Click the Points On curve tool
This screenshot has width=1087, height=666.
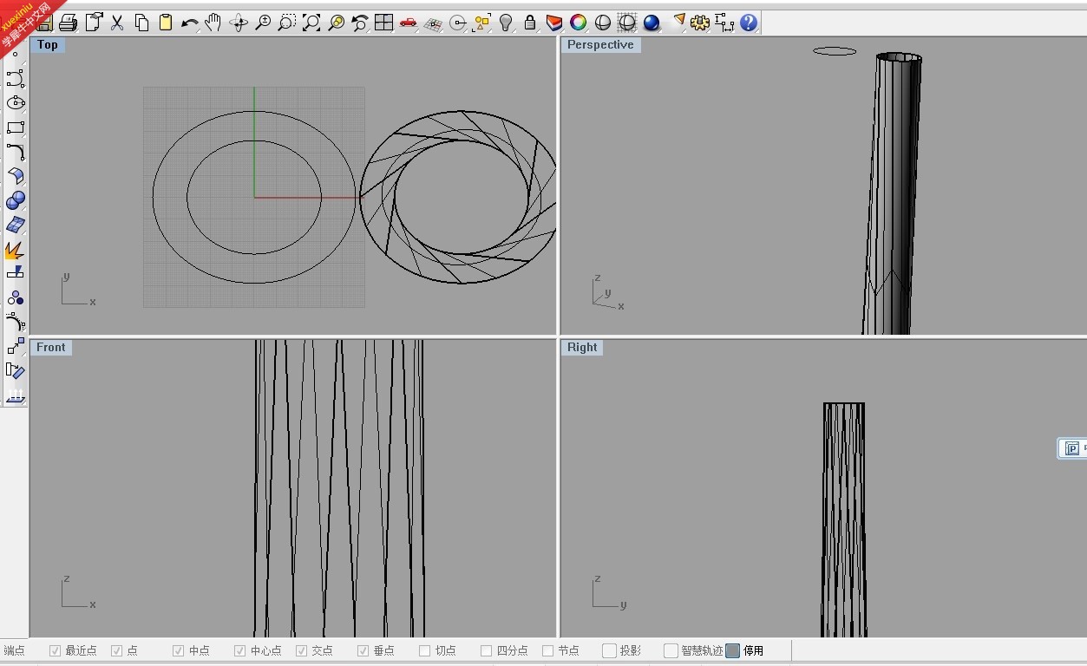point(15,322)
